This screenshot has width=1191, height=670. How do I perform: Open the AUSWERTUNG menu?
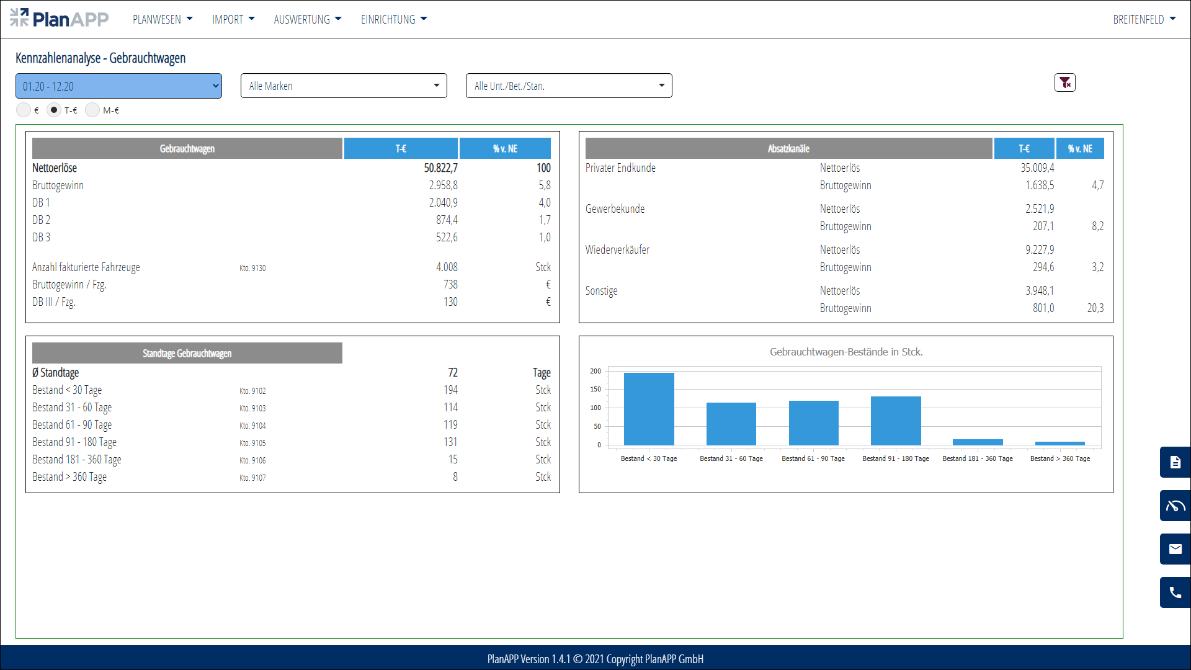pos(308,19)
